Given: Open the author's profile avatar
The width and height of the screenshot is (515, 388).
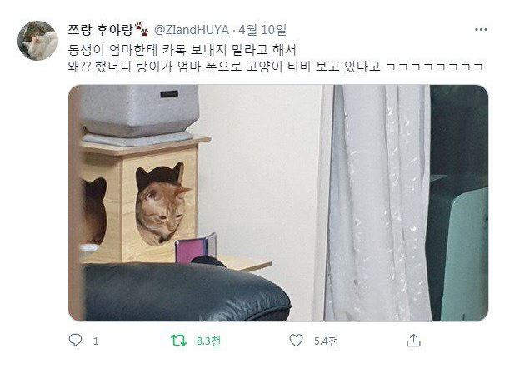Looking at the screenshot, I should (x=37, y=41).
